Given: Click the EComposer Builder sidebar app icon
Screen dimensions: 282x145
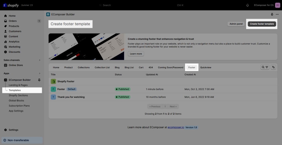Looking at the screenshot, I should tap(6, 80).
